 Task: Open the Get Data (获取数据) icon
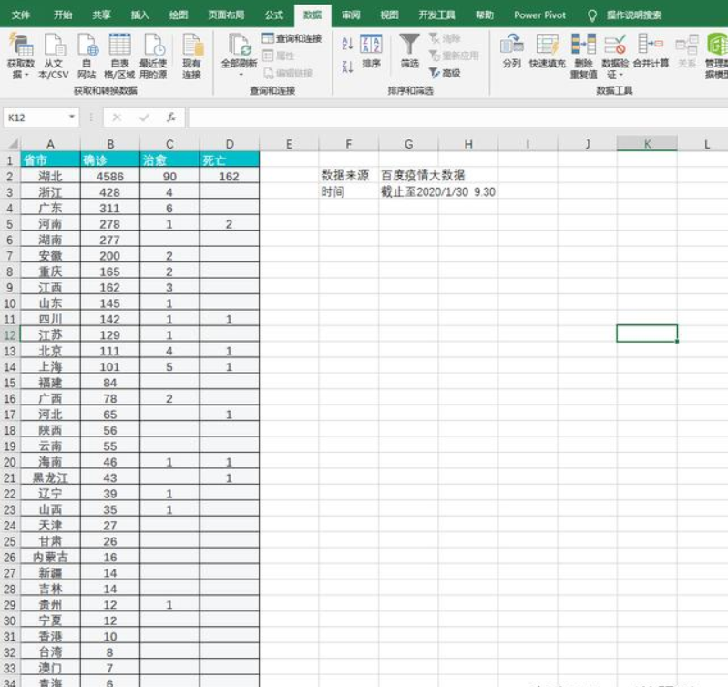pos(21,45)
